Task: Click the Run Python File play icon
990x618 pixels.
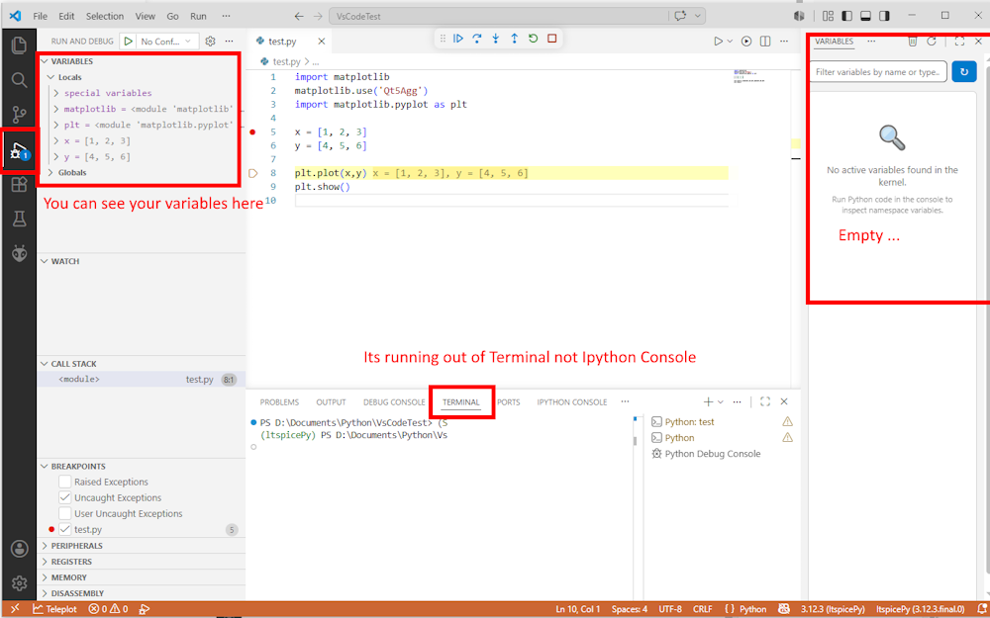Action: pyautogui.click(x=718, y=41)
